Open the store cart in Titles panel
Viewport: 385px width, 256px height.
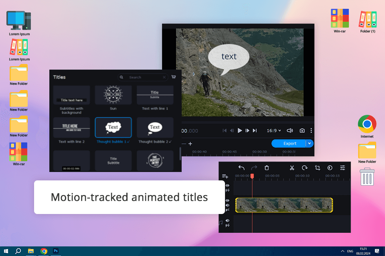tap(174, 77)
